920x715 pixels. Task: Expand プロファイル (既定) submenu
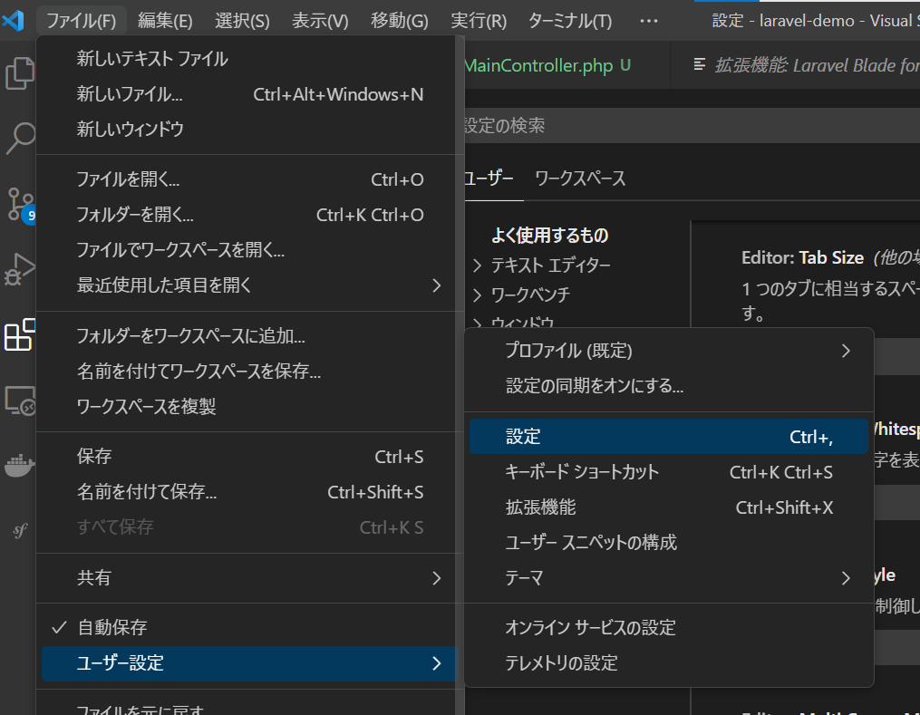669,351
